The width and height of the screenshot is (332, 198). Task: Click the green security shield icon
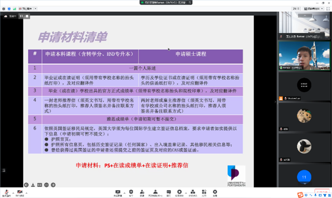click(9, 9)
